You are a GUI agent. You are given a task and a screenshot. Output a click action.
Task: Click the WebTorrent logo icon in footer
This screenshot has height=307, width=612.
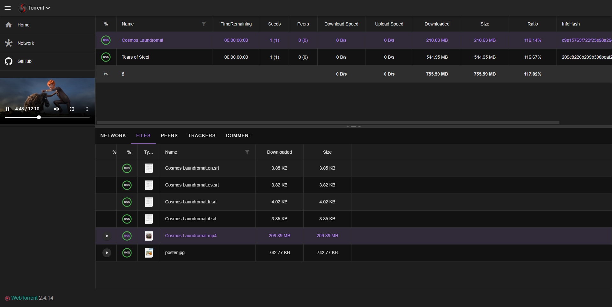click(x=7, y=298)
